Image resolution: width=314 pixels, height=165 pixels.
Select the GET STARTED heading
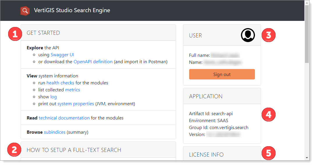[x=43, y=33]
